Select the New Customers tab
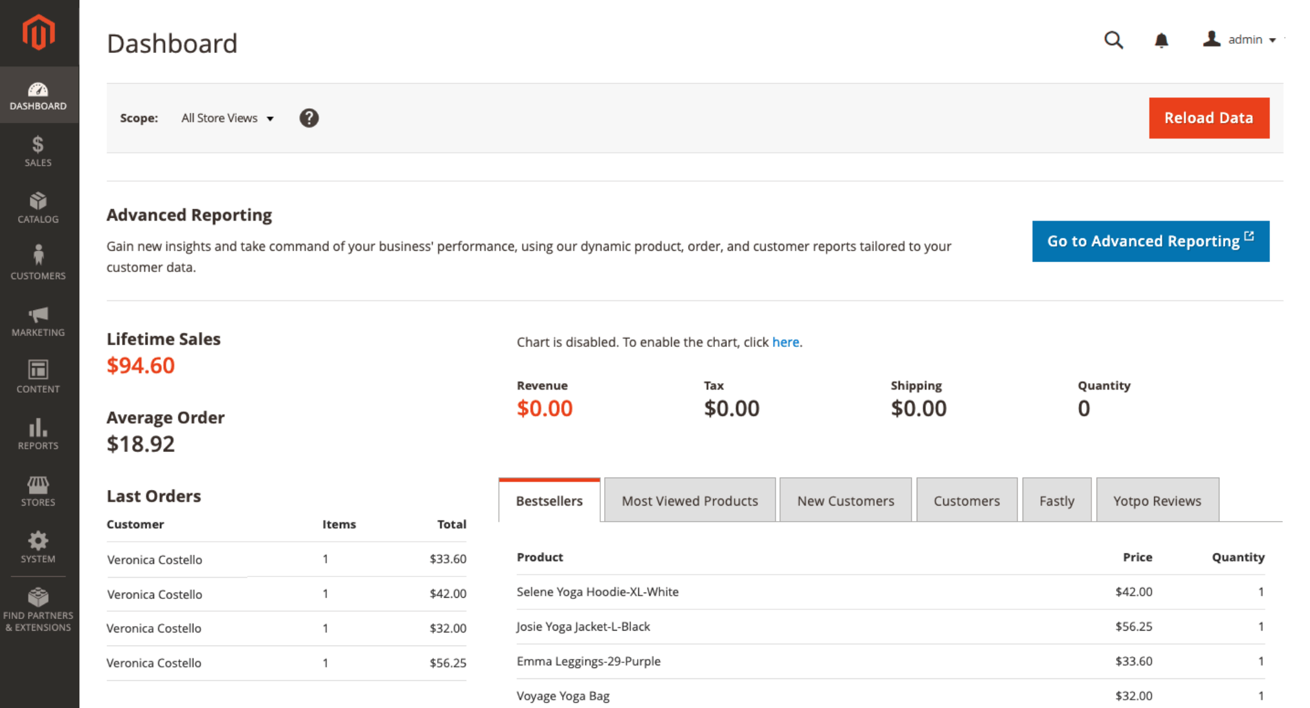This screenshot has height=708, width=1310. point(846,500)
